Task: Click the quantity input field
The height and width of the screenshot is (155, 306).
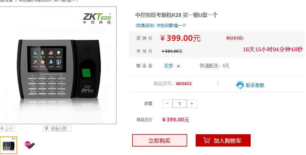Action: 180,104
